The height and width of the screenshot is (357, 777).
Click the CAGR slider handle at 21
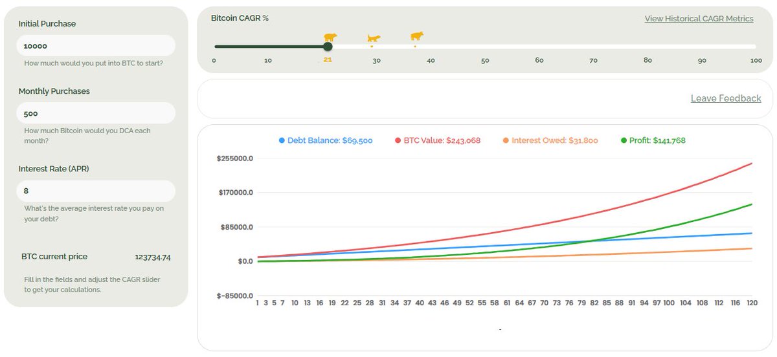(328, 47)
